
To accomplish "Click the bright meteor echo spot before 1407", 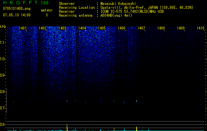I will tap(137, 101).
